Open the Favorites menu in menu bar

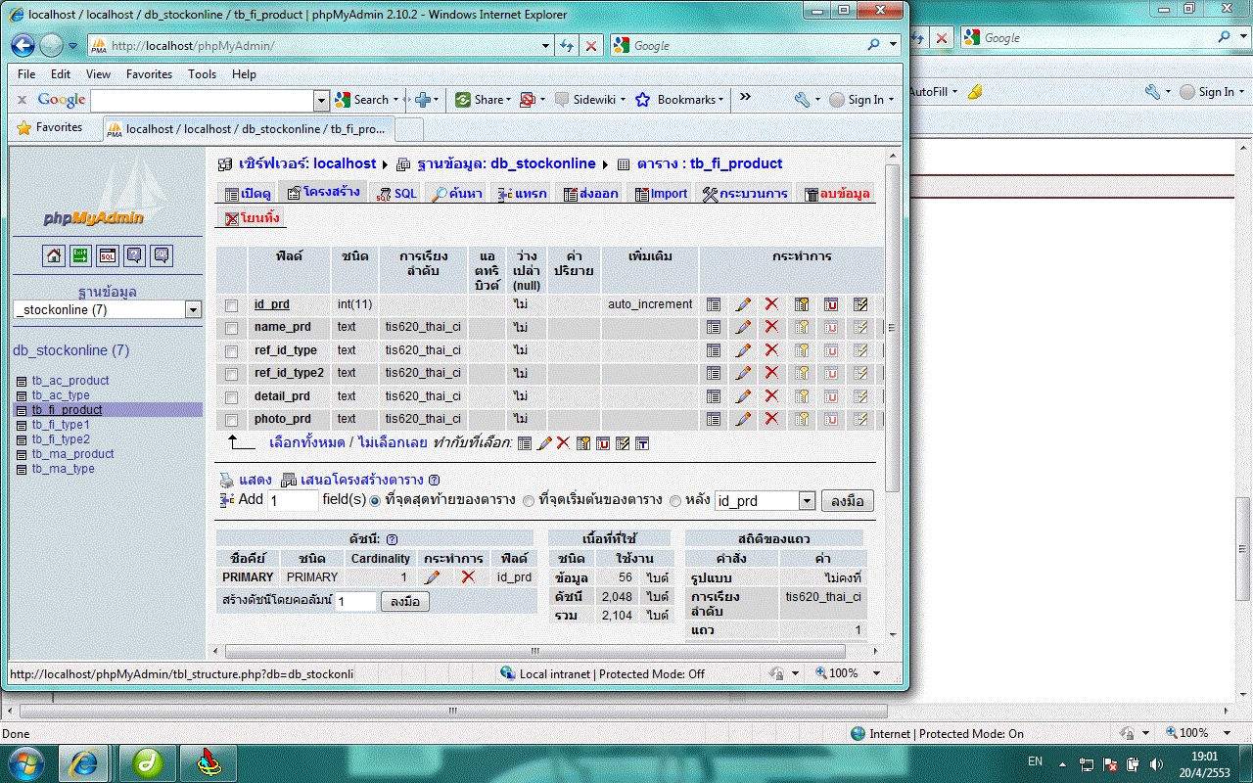pos(149,74)
